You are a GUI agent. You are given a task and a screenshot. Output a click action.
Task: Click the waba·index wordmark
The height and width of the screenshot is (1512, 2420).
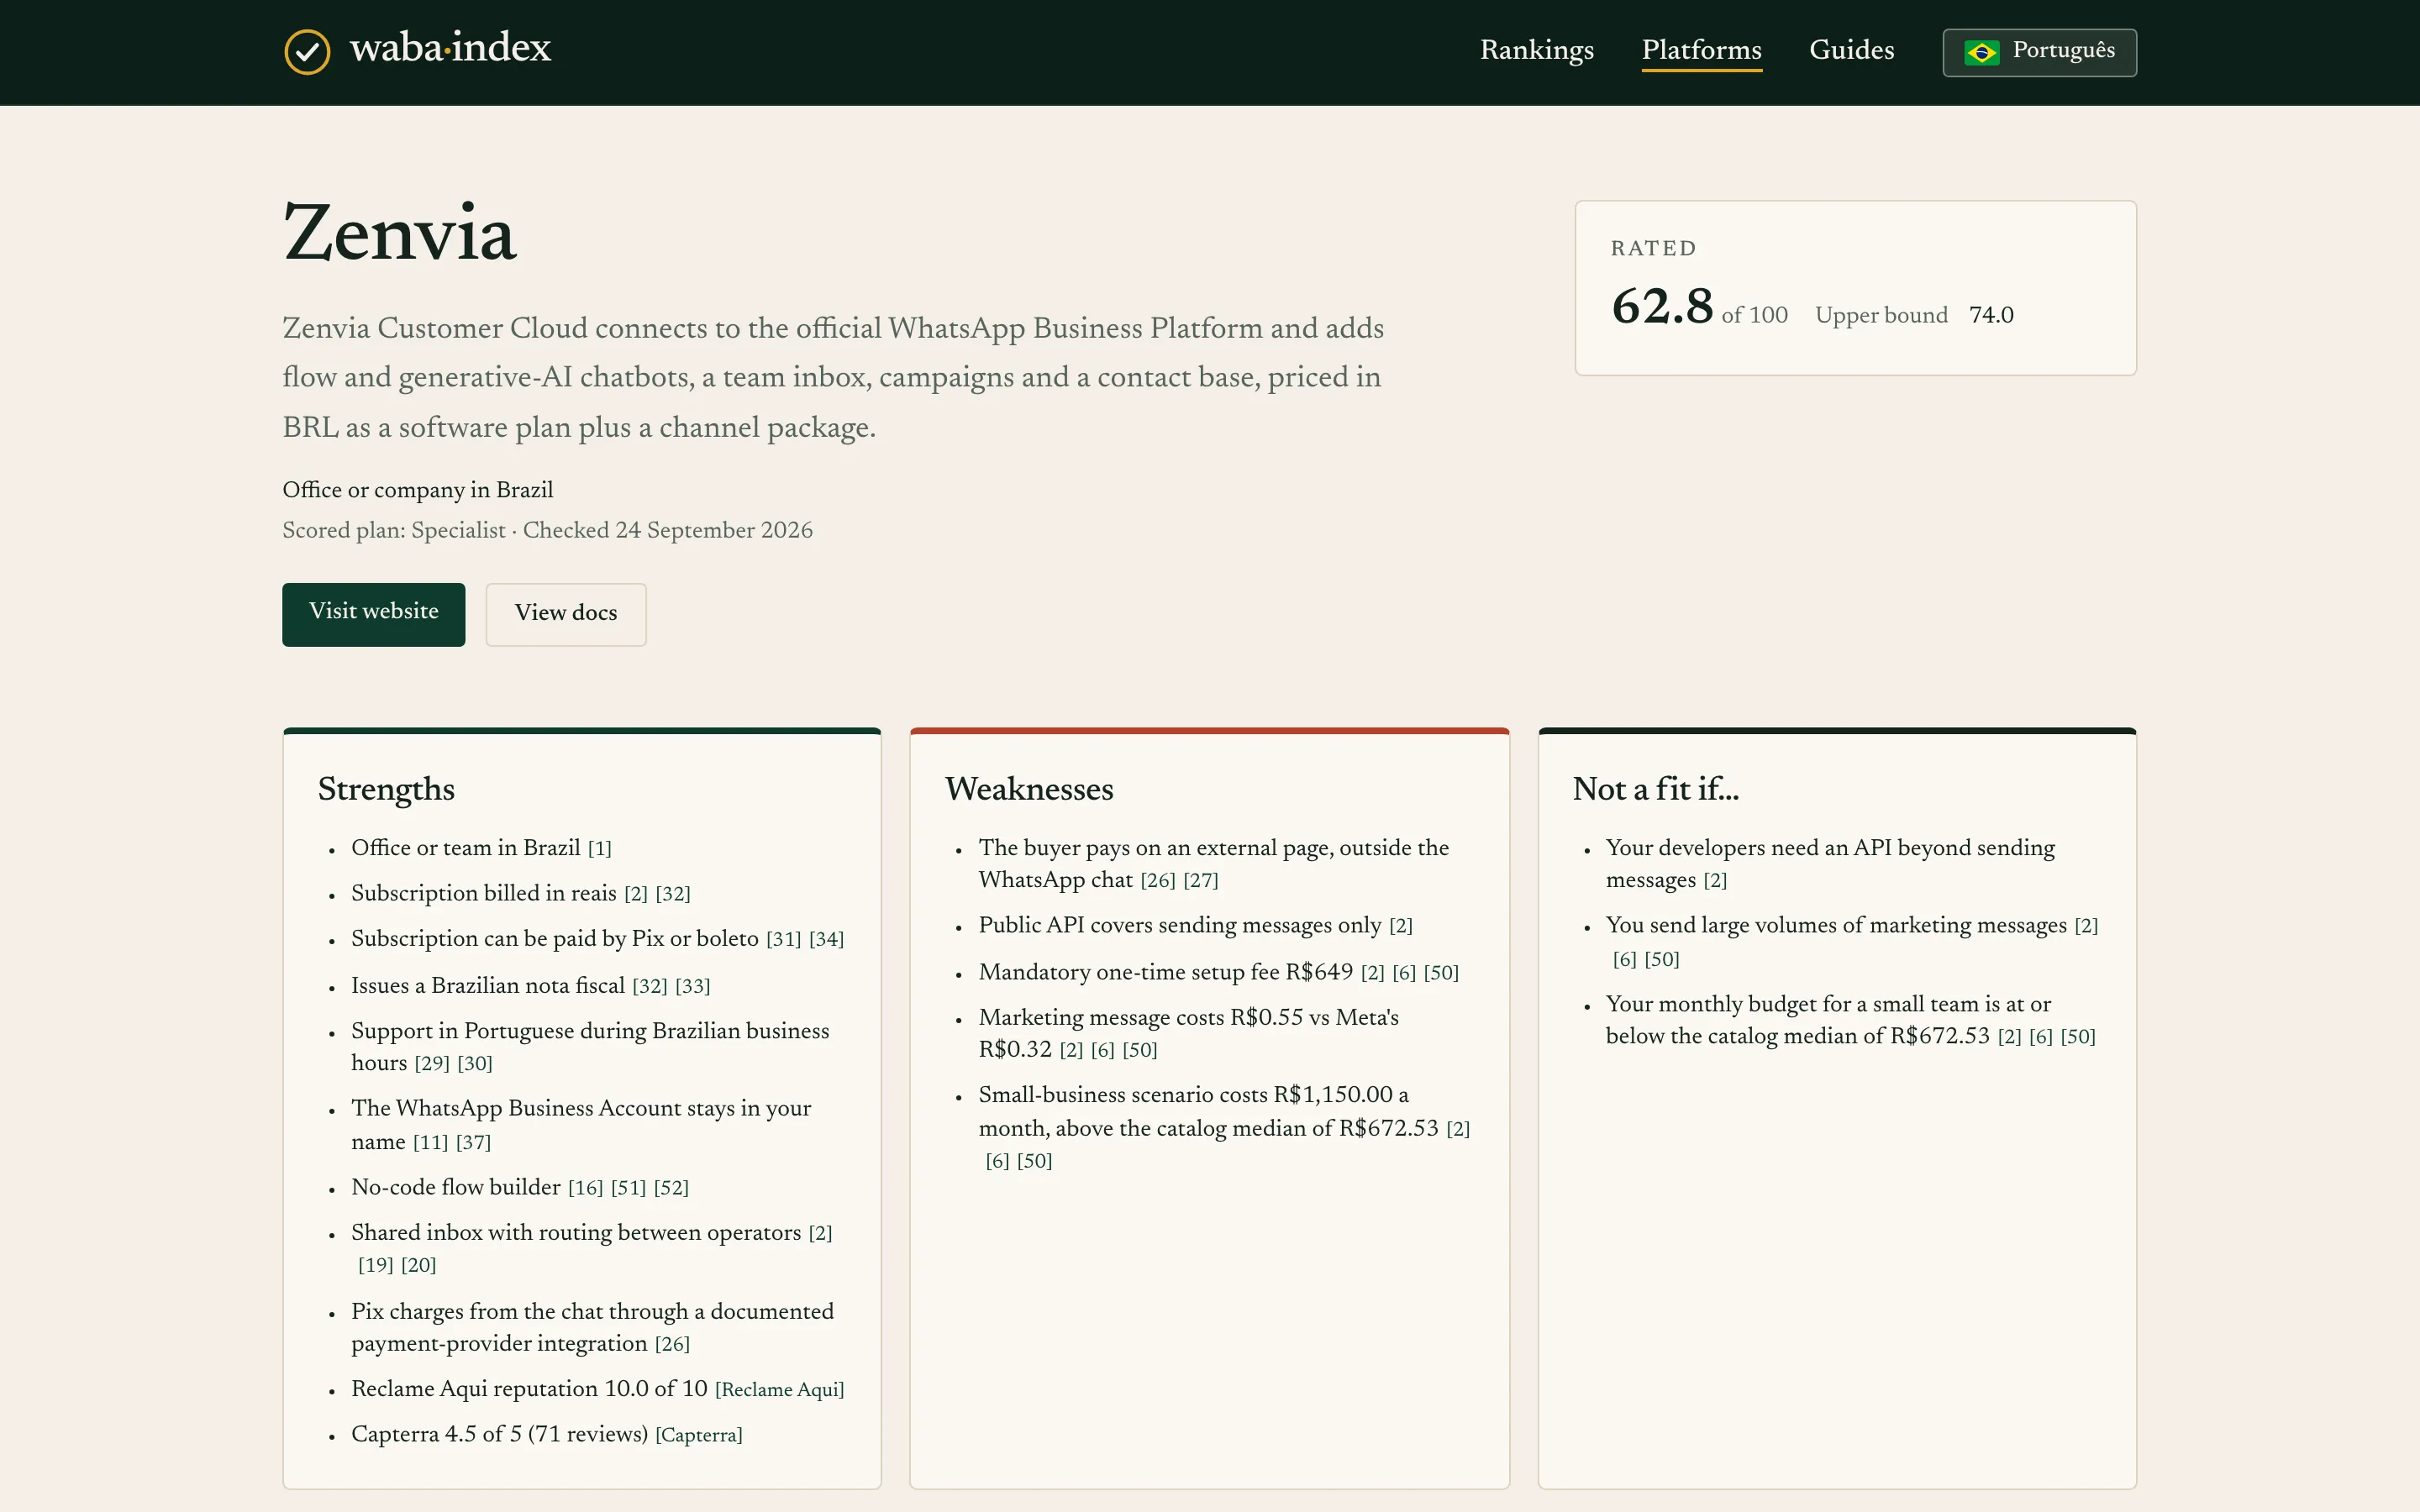tap(450, 48)
